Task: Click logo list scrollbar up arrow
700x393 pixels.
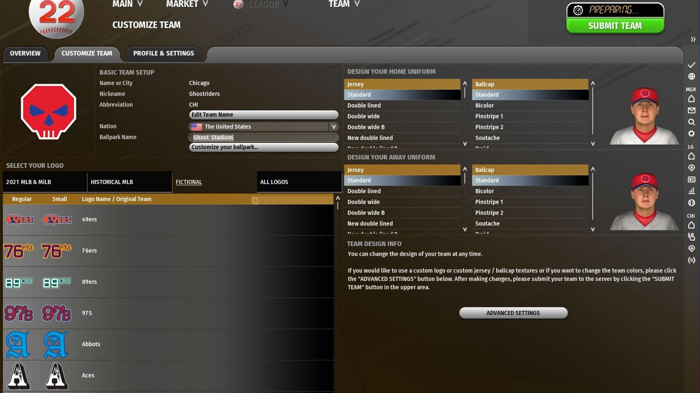Action: coord(338,198)
